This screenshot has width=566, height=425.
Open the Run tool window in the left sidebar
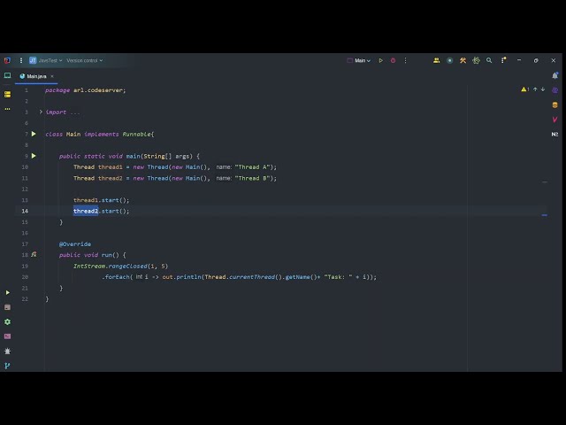(7, 292)
